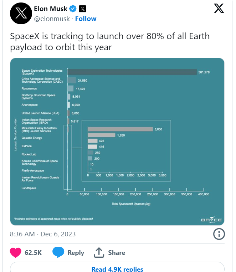Click the Share label

click(x=117, y=252)
